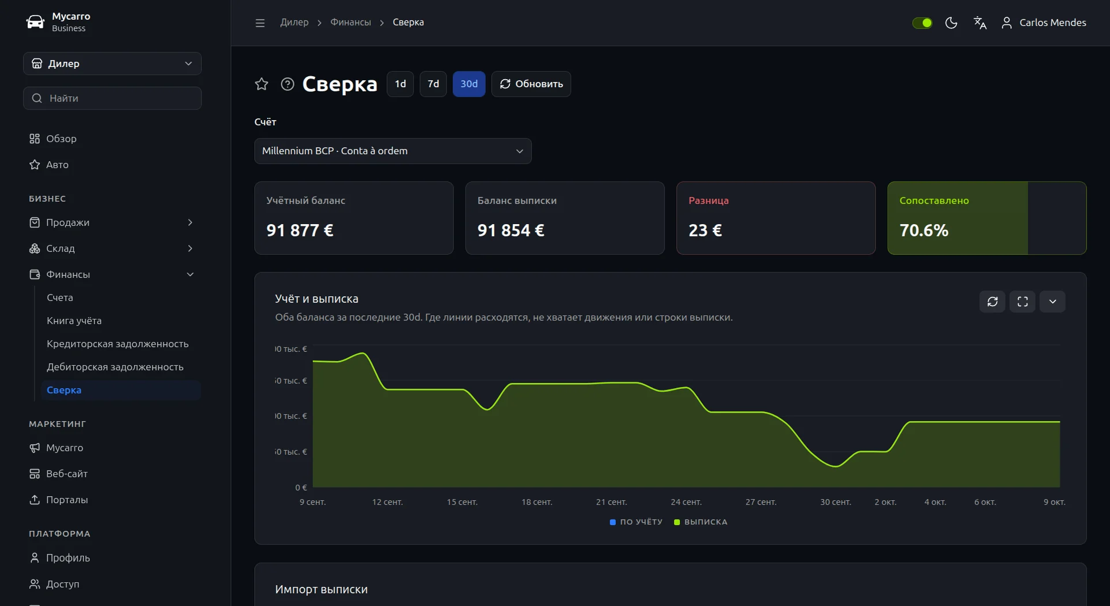Go to Книга учёта page
Viewport: 1110px width, 606px height.
[x=121, y=321]
